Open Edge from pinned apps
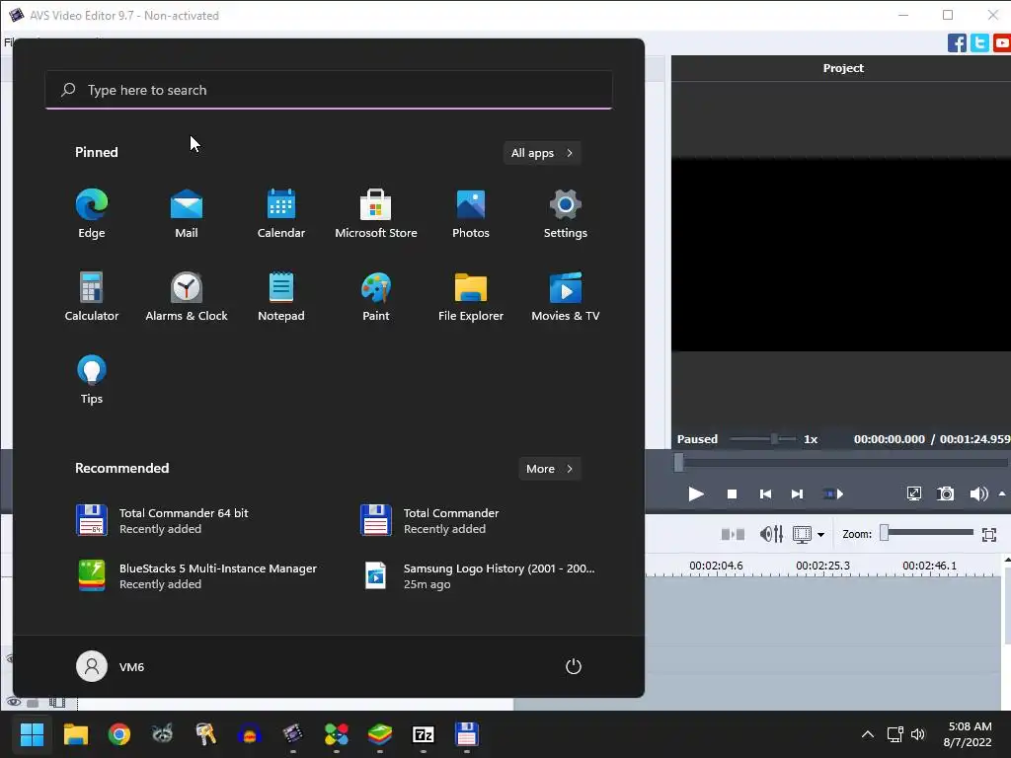 point(92,214)
